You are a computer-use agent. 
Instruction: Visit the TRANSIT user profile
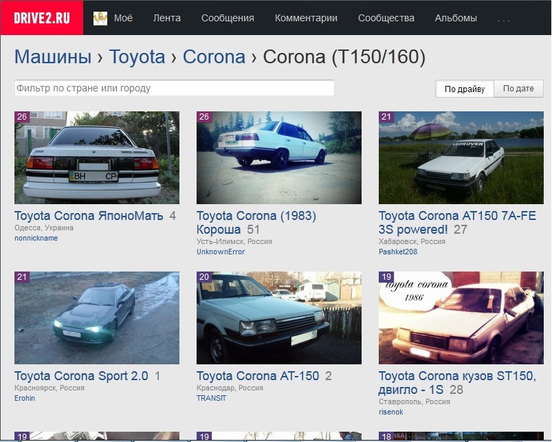pyautogui.click(x=211, y=398)
